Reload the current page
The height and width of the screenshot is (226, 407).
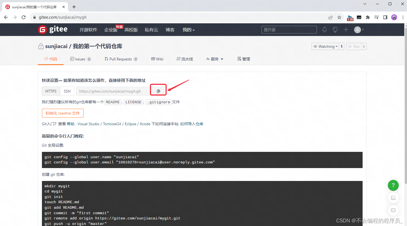(24, 17)
